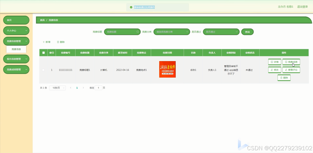313x153 pixels.
Task: Click the previous page arrow in pagination
Action: [x=71, y=88]
